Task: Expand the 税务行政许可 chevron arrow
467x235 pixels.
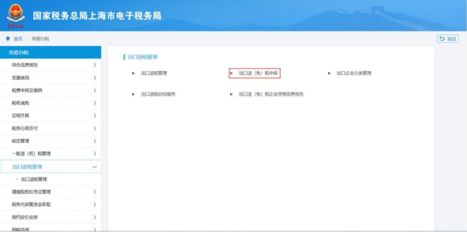Action: [95, 128]
